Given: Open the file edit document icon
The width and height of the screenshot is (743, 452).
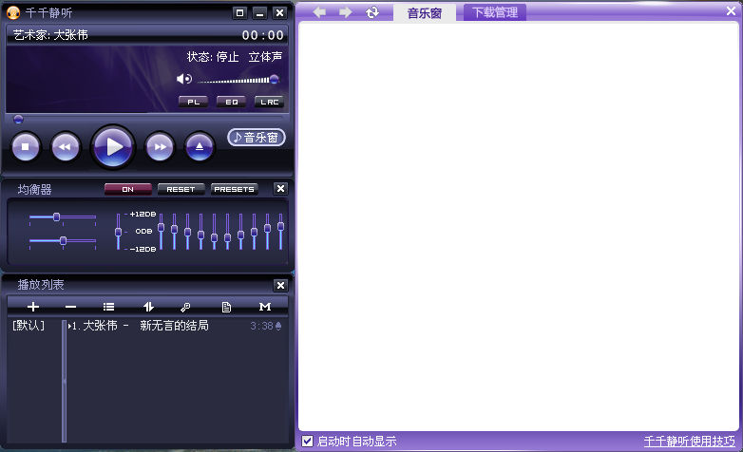Looking at the screenshot, I should click(x=226, y=307).
